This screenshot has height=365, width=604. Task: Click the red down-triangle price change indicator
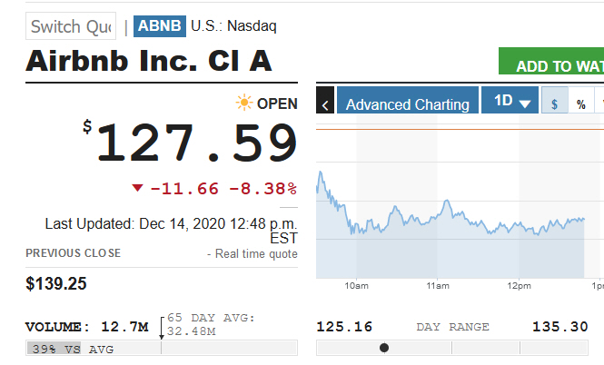tap(137, 188)
